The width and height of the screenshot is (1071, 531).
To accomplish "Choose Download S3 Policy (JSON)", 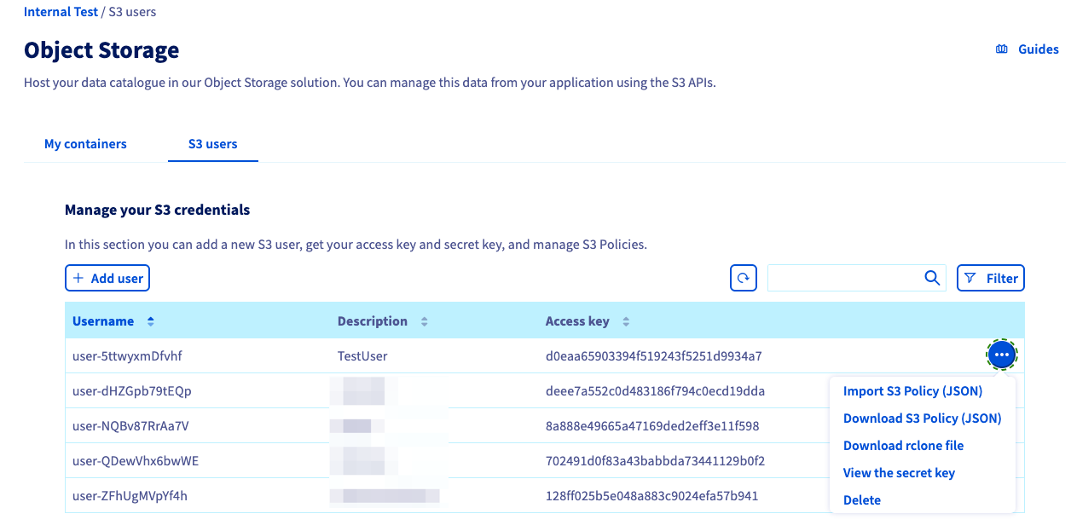I will [922, 418].
